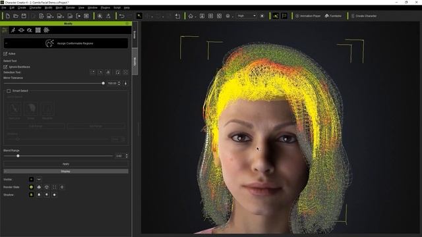Click the flag icon in top toolbar
The image size is (422, 237).
click(x=284, y=16)
